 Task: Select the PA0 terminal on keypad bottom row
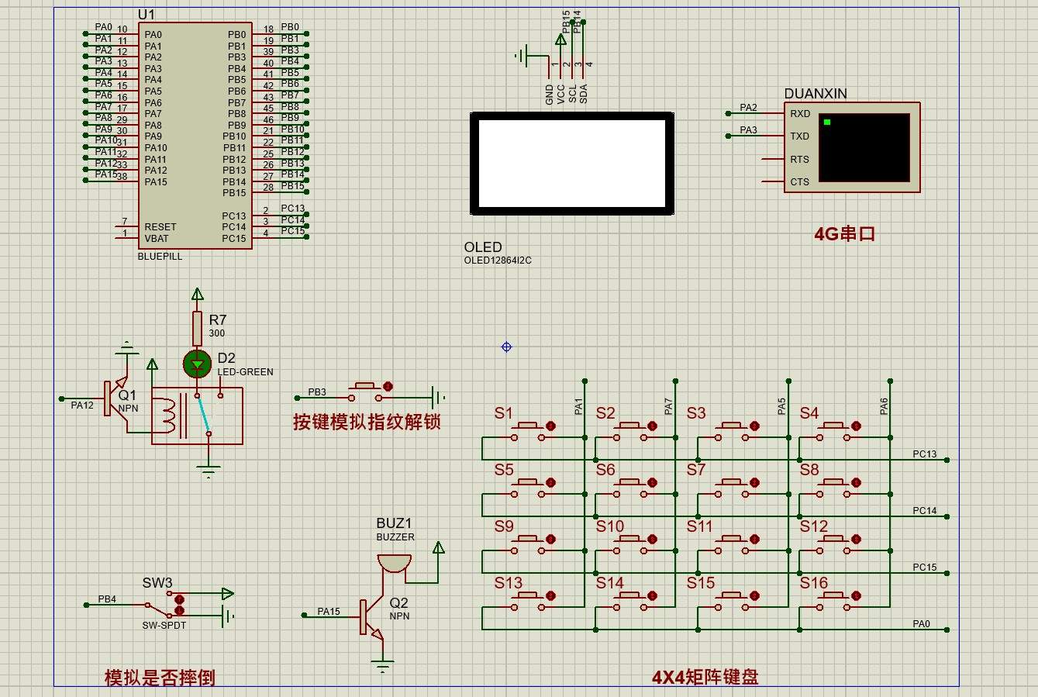[921, 624]
